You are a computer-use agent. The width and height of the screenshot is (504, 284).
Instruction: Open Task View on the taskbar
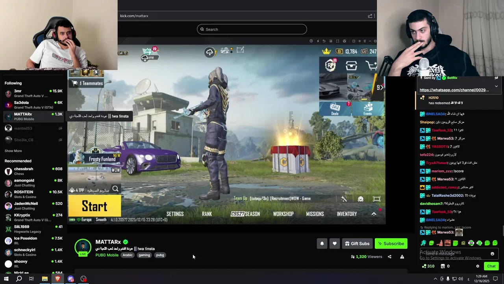click(x=31, y=279)
